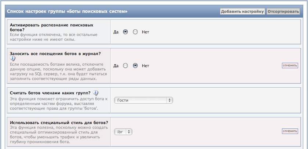The height and width of the screenshot is (149, 308).
Task: Click description starting «Эта функция поможет ограничить»
Action: tap(59, 103)
